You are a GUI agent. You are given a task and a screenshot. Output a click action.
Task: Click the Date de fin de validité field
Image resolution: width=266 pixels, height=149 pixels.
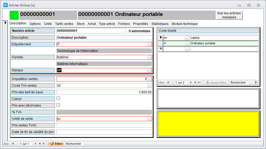click(104, 132)
